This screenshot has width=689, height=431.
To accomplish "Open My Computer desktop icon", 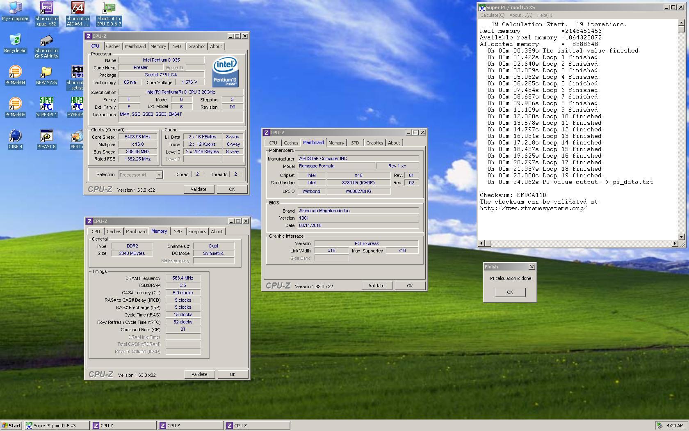I will [15, 11].
